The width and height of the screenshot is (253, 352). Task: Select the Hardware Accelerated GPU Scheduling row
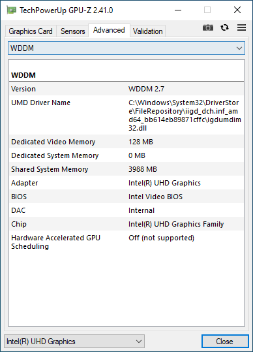[126, 242]
